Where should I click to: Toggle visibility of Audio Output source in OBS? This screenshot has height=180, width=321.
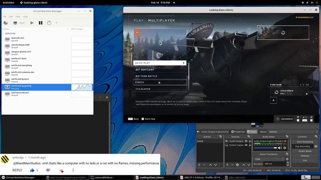click(x=246, y=141)
